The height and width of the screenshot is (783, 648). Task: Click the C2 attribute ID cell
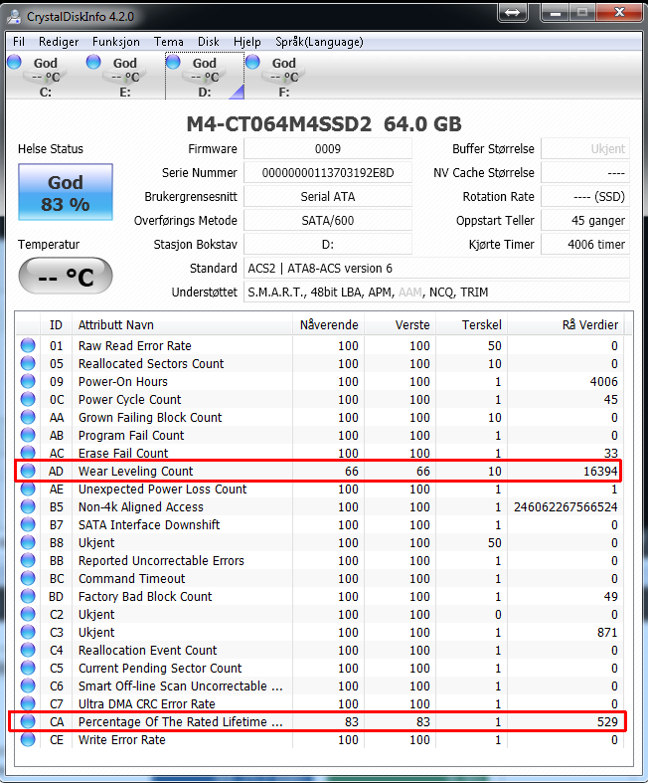click(57, 615)
